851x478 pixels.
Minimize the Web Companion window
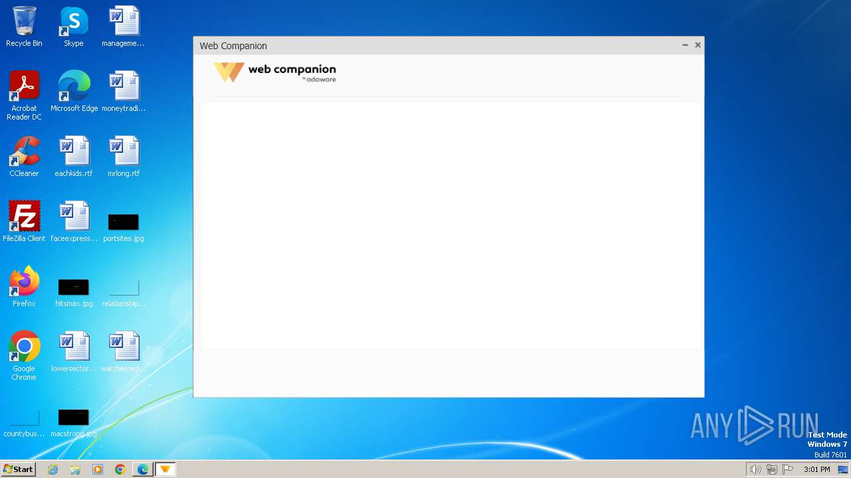click(685, 45)
